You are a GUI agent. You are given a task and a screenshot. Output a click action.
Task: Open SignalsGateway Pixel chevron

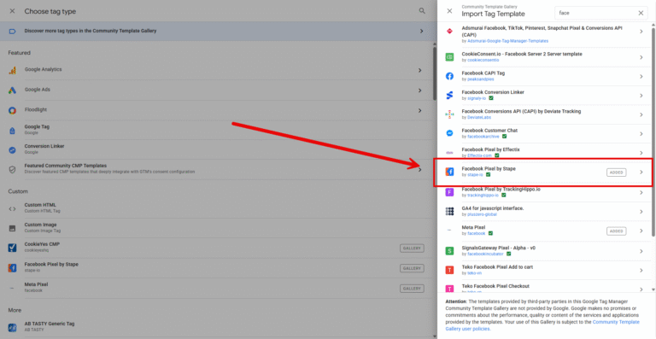click(641, 251)
